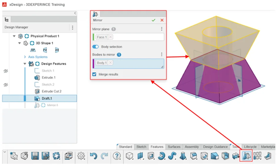Open the Features tab
Screen dimensions: 277x165
click(157, 147)
